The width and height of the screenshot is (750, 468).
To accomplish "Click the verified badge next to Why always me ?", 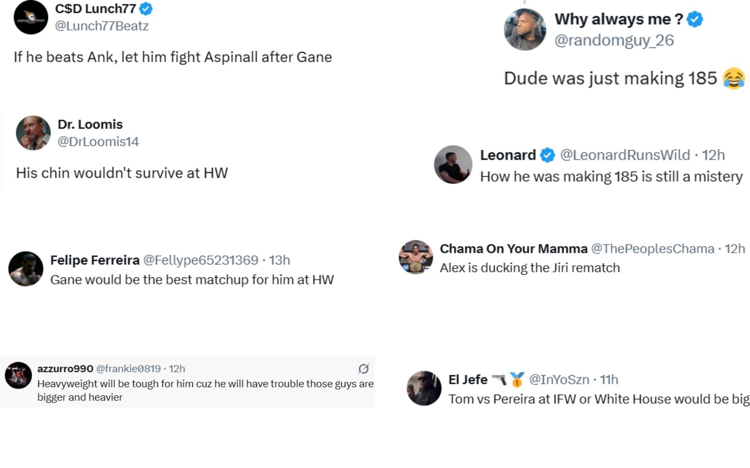I will tap(695, 19).
